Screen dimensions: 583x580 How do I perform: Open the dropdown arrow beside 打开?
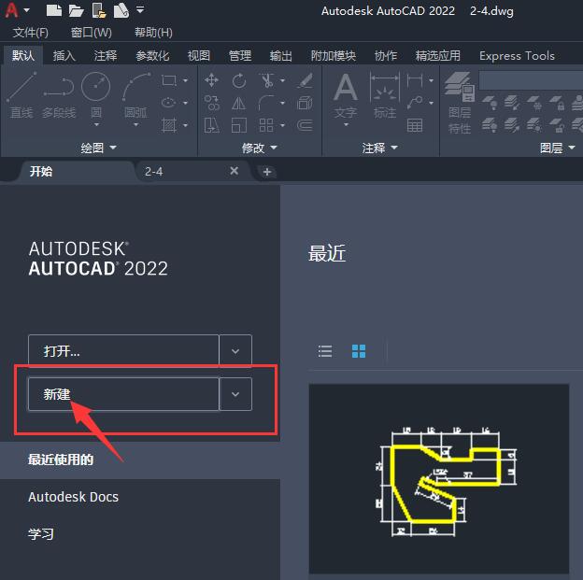pyautogui.click(x=235, y=350)
